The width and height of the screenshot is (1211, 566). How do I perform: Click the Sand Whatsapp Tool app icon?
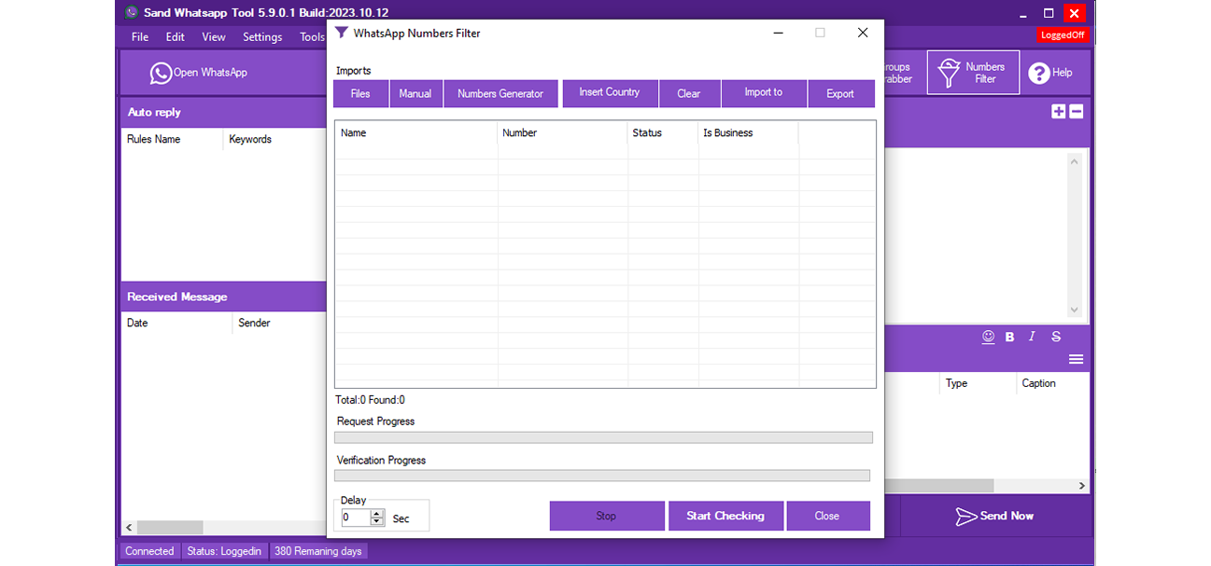(x=131, y=13)
